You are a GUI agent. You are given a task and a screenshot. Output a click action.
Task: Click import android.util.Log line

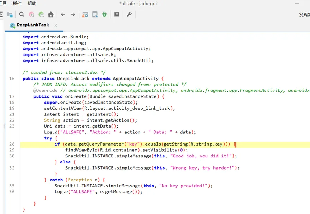click(55, 43)
